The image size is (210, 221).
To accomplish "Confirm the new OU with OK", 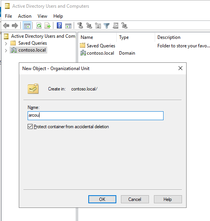I will [102, 199].
